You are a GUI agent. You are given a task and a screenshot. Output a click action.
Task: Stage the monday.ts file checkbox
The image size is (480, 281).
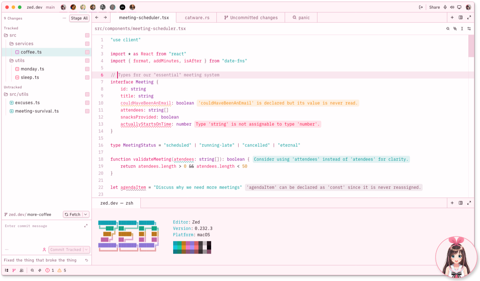pos(87,69)
